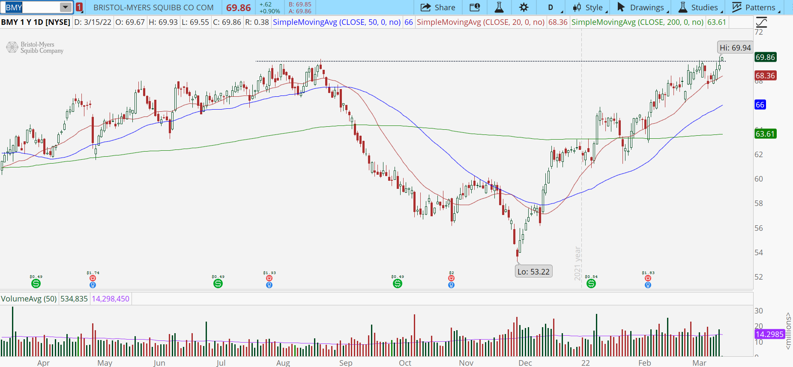Click the 200-period SMA value 63.61 in header
793x367 pixels.
pyautogui.click(x=717, y=22)
